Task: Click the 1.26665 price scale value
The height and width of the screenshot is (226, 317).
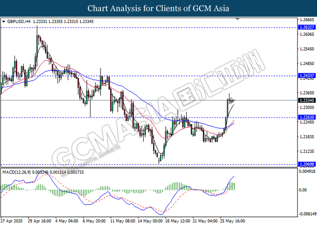Action: click(307, 20)
